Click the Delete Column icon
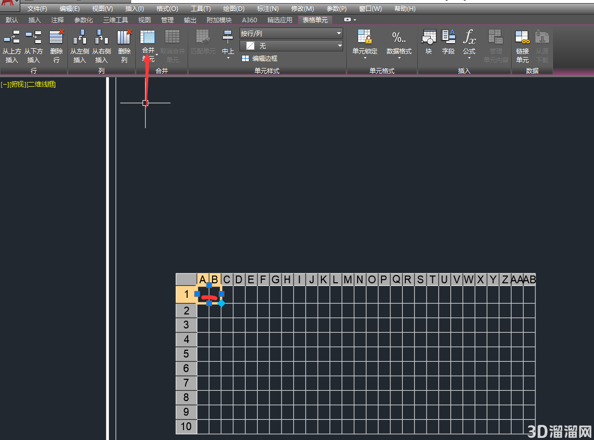The height and width of the screenshot is (440, 594). coord(124,37)
